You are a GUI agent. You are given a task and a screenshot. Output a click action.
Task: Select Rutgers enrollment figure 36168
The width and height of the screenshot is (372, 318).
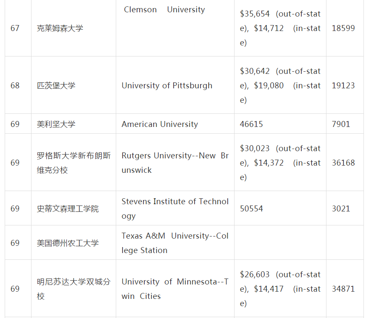(x=343, y=163)
